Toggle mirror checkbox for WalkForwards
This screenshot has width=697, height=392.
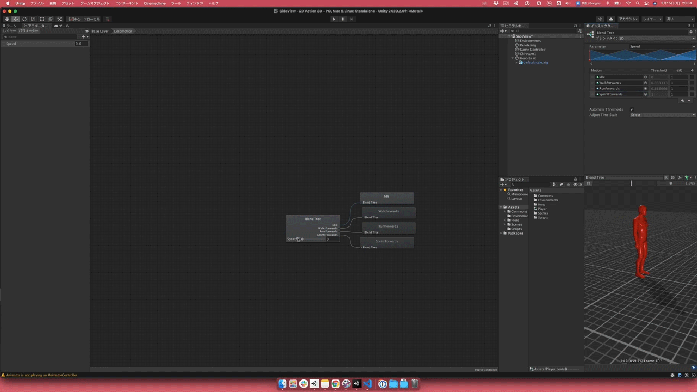[692, 83]
